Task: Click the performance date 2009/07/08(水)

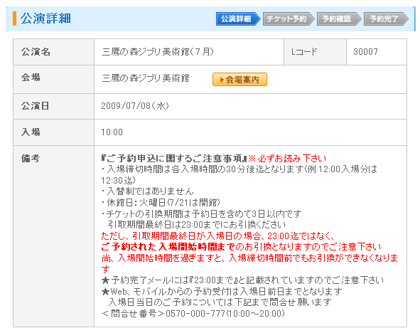Action: pyautogui.click(x=135, y=106)
